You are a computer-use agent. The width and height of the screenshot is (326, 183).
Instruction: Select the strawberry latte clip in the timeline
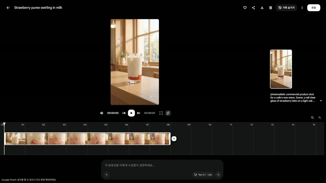point(87,139)
